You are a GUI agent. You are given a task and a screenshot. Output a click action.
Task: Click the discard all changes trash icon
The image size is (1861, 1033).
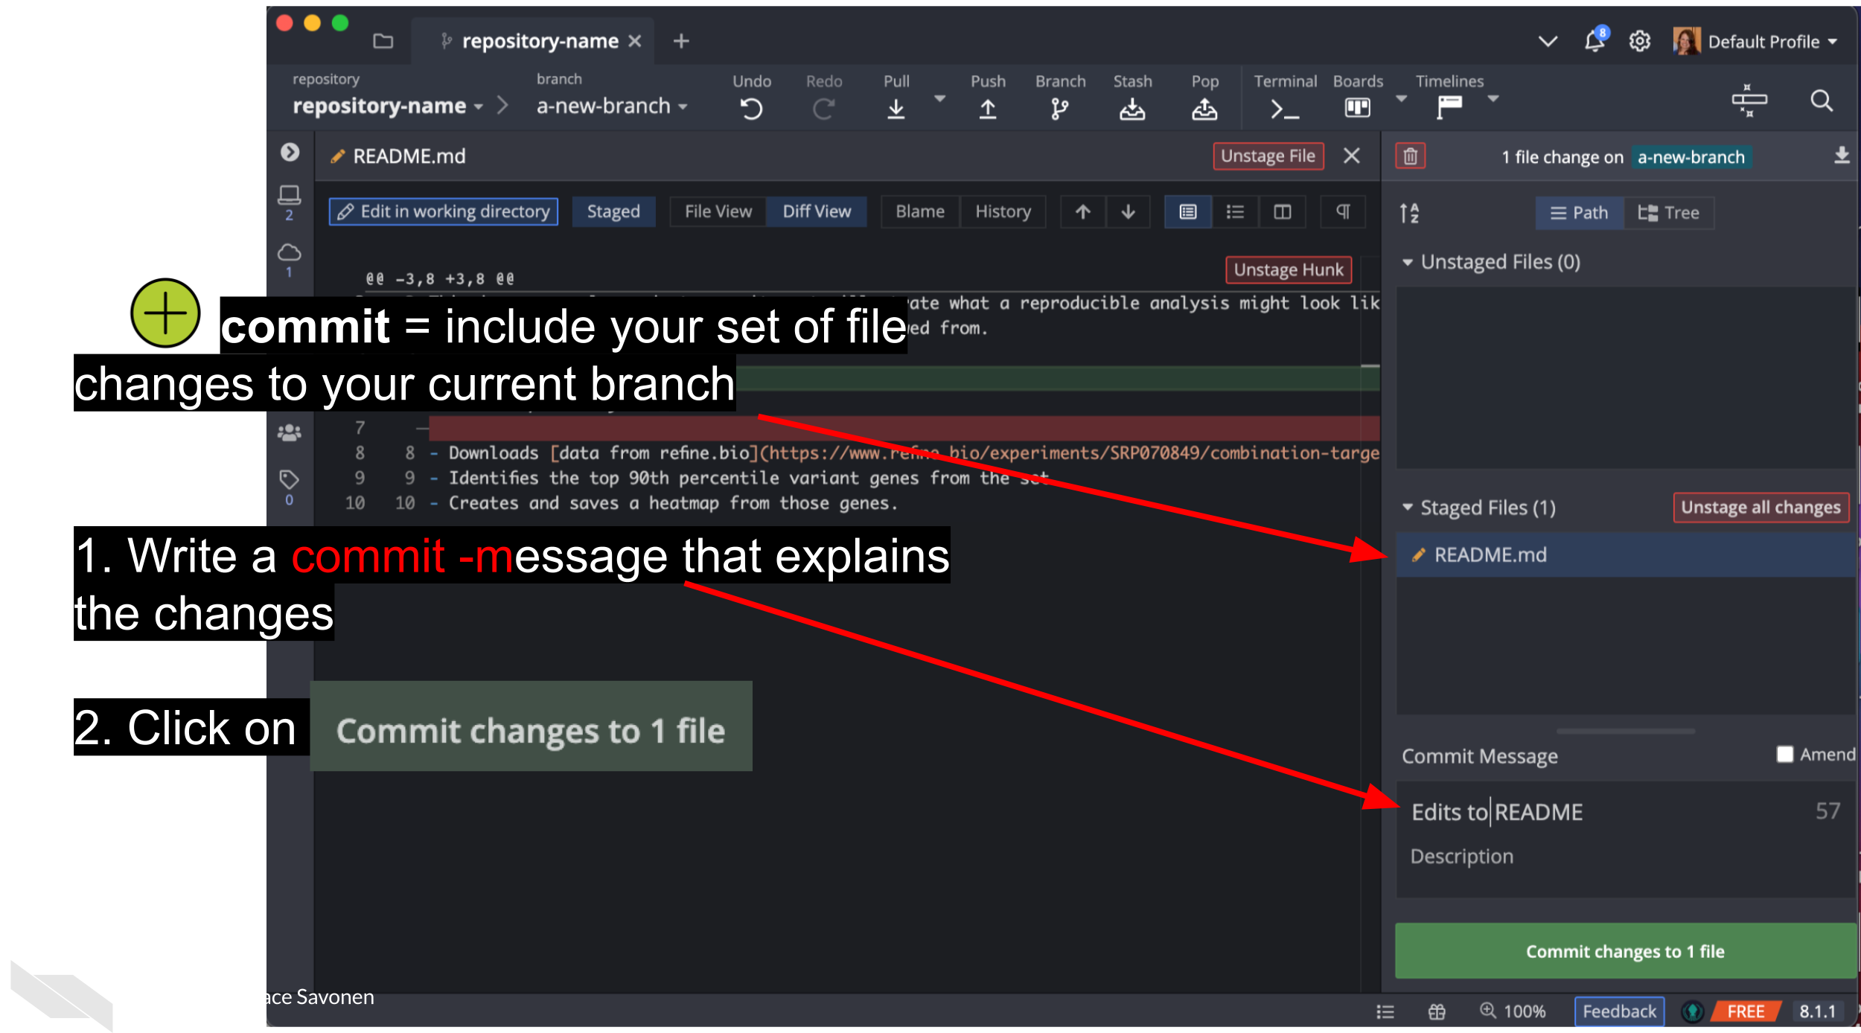coord(1410,156)
